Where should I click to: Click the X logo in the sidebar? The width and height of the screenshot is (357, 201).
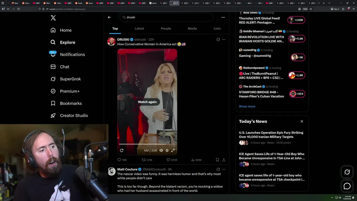53,18
